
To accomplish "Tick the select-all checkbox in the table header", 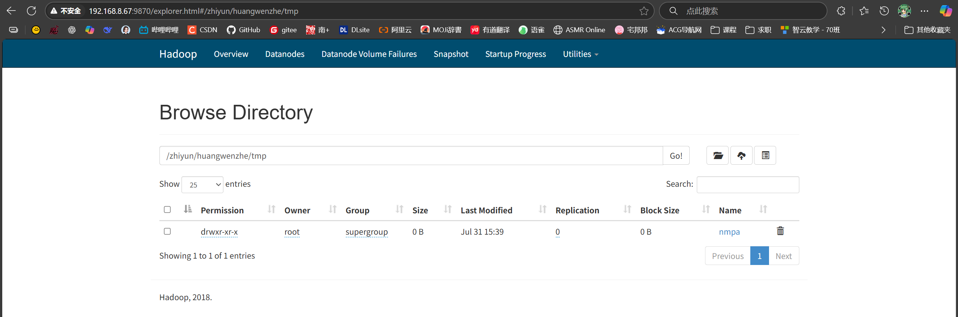I will (x=167, y=209).
